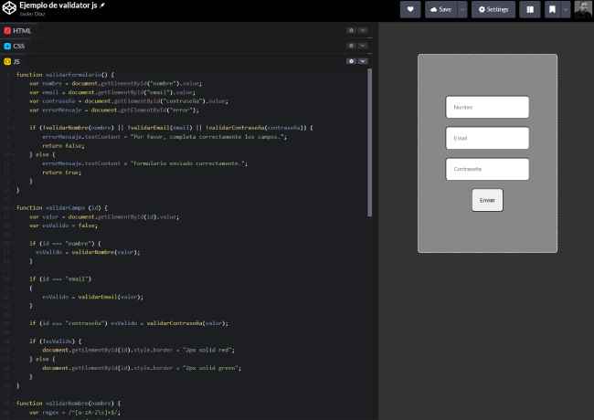594x420 pixels.
Task: Open pen Settings
Action: (x=493, y=9)
